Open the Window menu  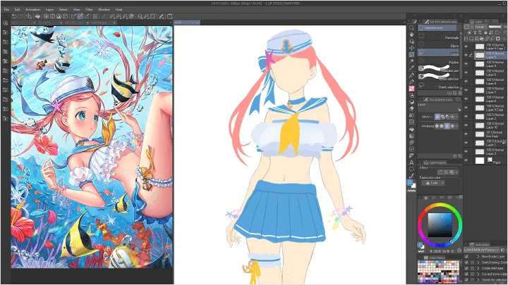(104, 10)
